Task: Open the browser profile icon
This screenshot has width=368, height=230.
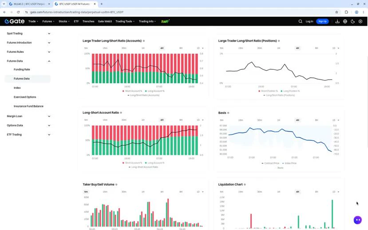Action: (356, 12)
